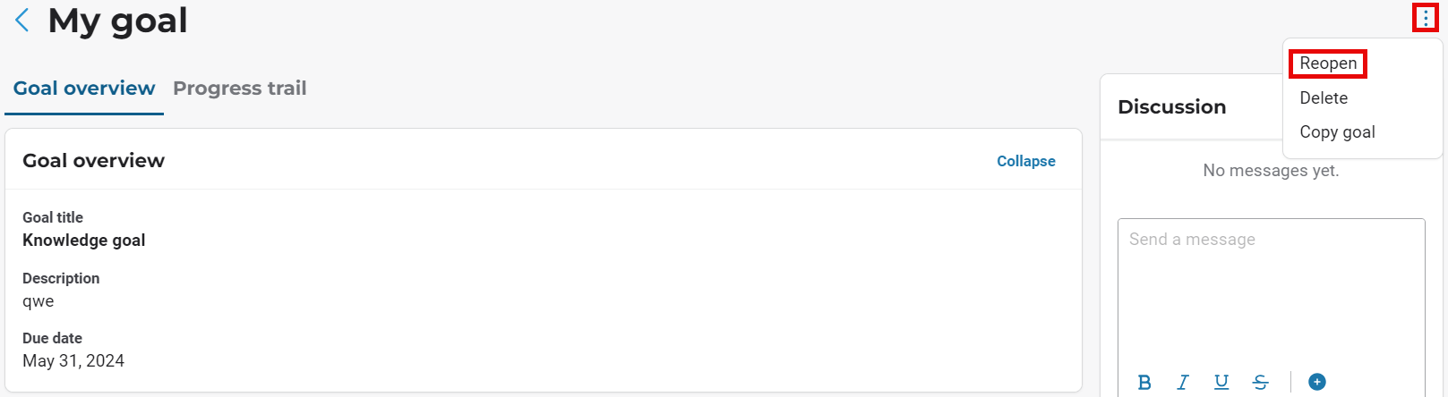The height and width of the screenshot is (397, 1448).
Task: Choose Delete in the options menu
Action: (1324, 98)
